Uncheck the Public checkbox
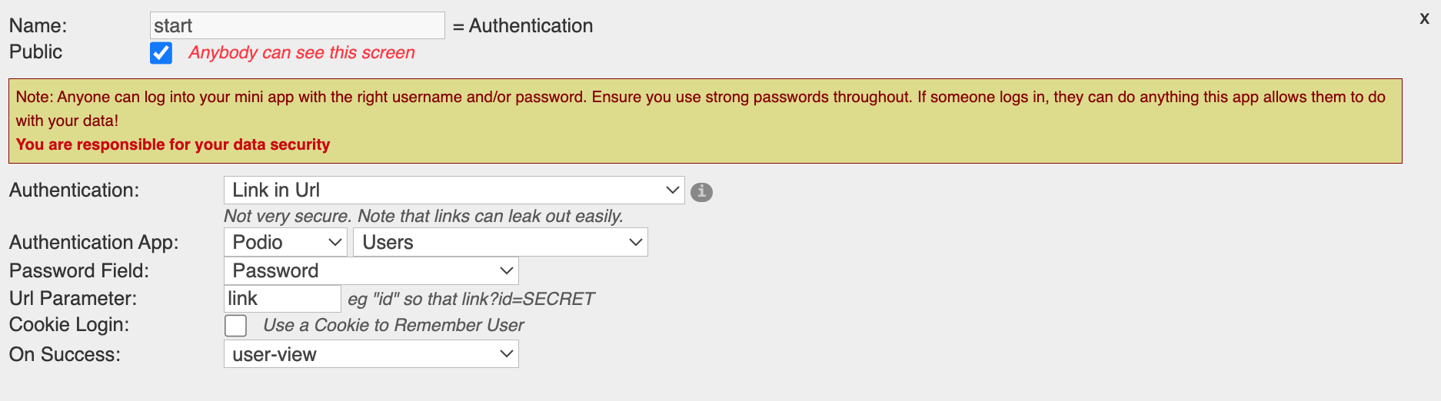This screenshot has height=401, width=1441. (161, 53)
